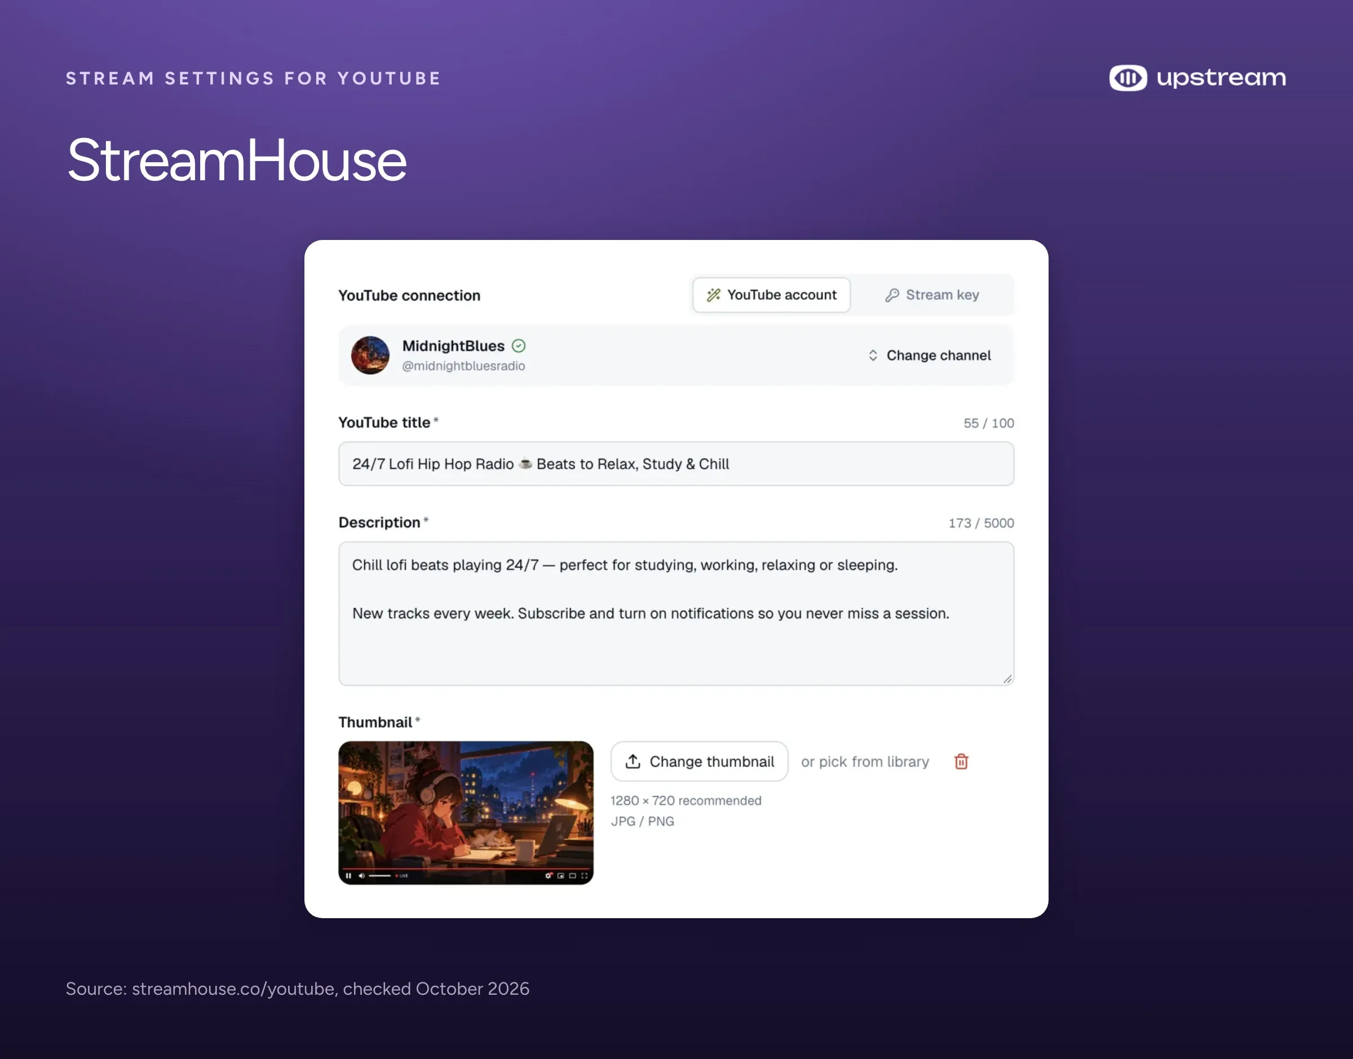This screenshot has width=1353, height=1059.
Task: Switch to the Stream key tab
Action: [x=932, y=295]
